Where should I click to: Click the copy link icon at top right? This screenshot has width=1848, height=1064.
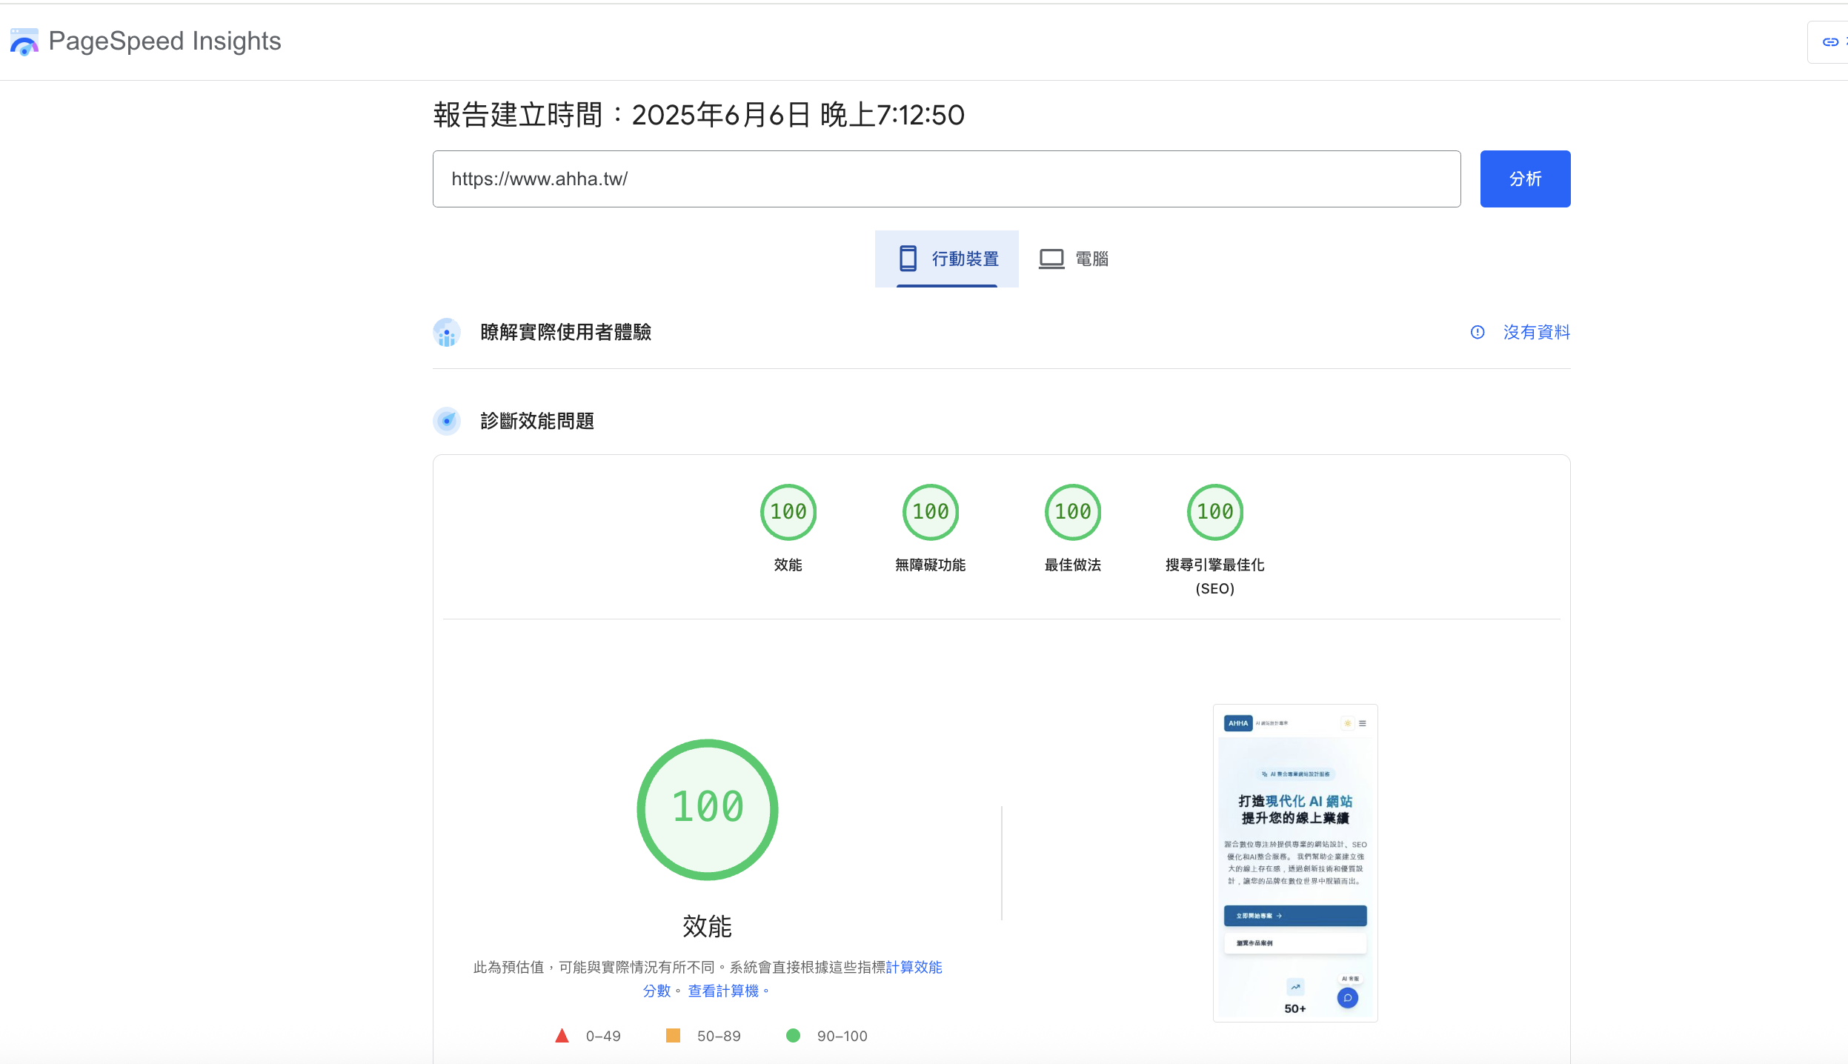point(1830,42)
